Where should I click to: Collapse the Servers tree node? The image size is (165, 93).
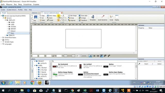pos(1,16)
